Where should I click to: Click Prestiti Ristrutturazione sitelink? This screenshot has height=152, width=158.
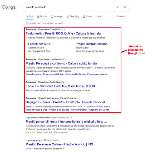[x=91, y=44]
